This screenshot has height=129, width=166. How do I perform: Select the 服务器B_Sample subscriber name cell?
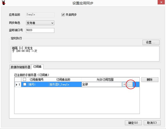click(x=65, y=85)
